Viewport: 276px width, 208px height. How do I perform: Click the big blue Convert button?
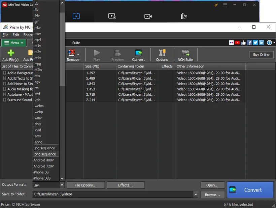250,190
